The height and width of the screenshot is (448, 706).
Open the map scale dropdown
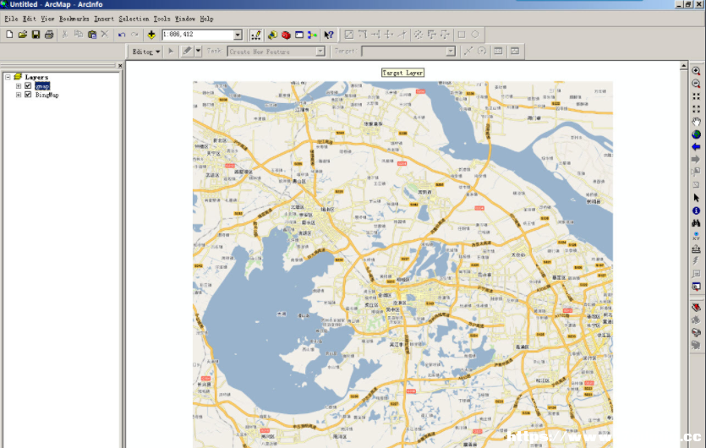[238, 35]
